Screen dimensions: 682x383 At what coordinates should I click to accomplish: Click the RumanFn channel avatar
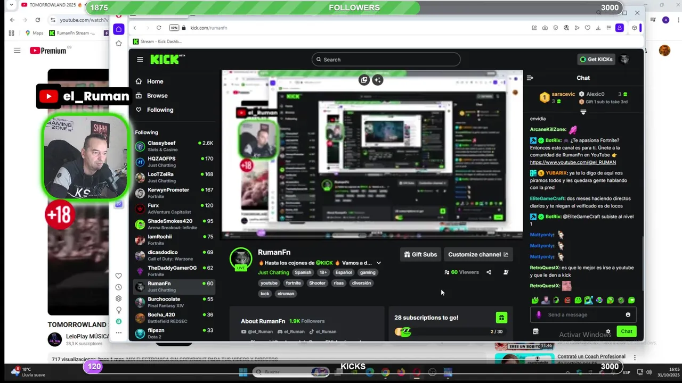click(241, 259)
